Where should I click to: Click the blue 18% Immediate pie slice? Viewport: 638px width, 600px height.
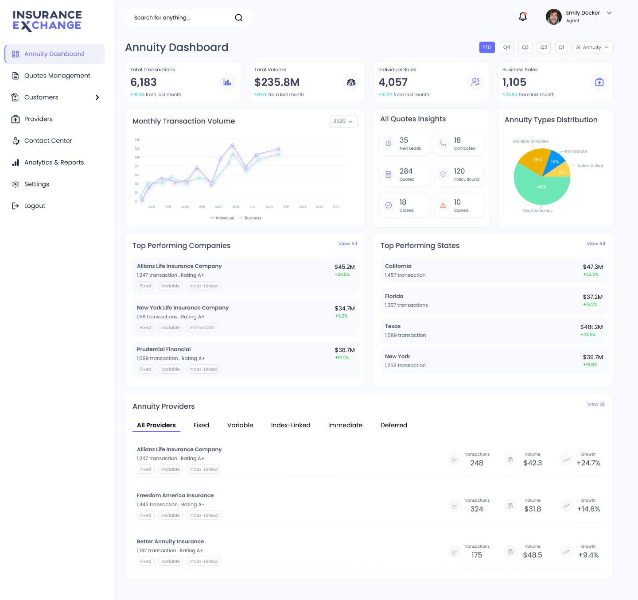point(554,162)
